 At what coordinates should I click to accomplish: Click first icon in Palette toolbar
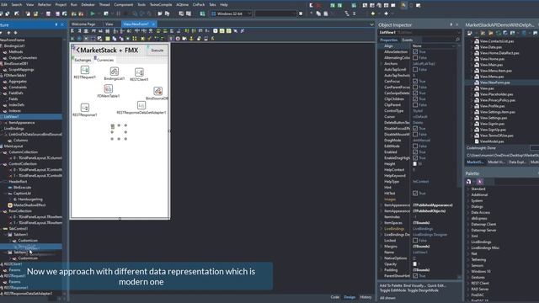point(468,182)
